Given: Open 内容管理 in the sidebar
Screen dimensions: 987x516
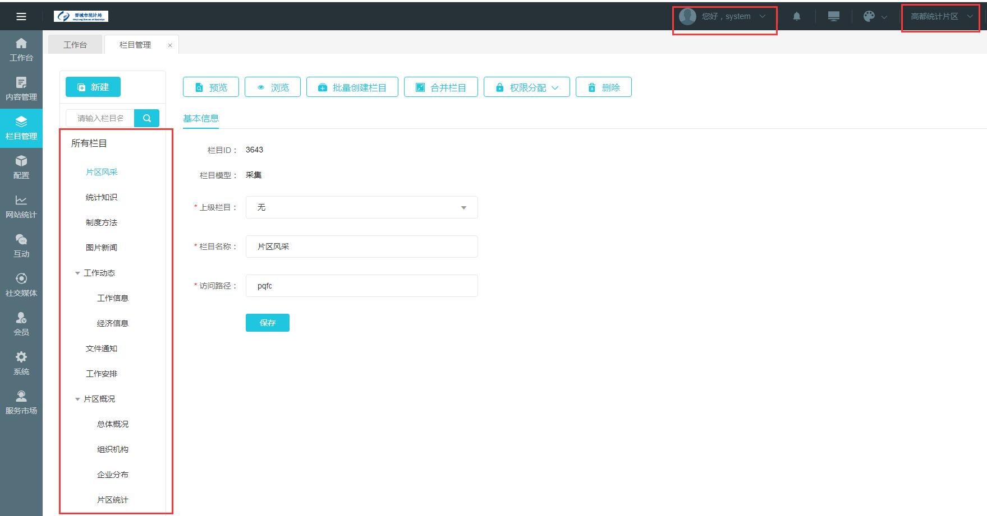Looking at the screenshot, I should click(21, 89).
